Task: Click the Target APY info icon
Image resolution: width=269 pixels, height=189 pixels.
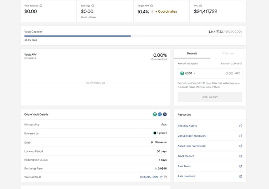Action: point(152,6)
